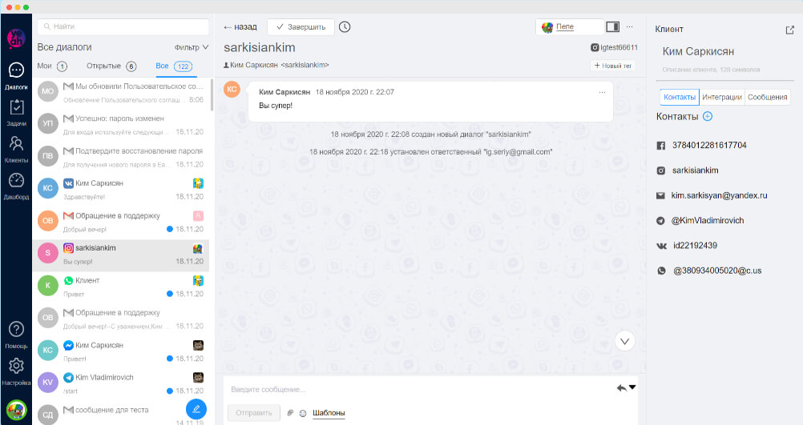The height and width of the screenshot is (425, 803).
Task: Open dialog 'сообщение для теста'
Action: point(121,413)
